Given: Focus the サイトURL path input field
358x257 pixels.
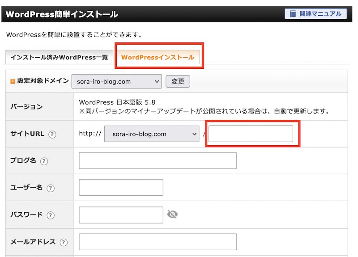Looking at the screenshot, I should click(x=251, y=134).
